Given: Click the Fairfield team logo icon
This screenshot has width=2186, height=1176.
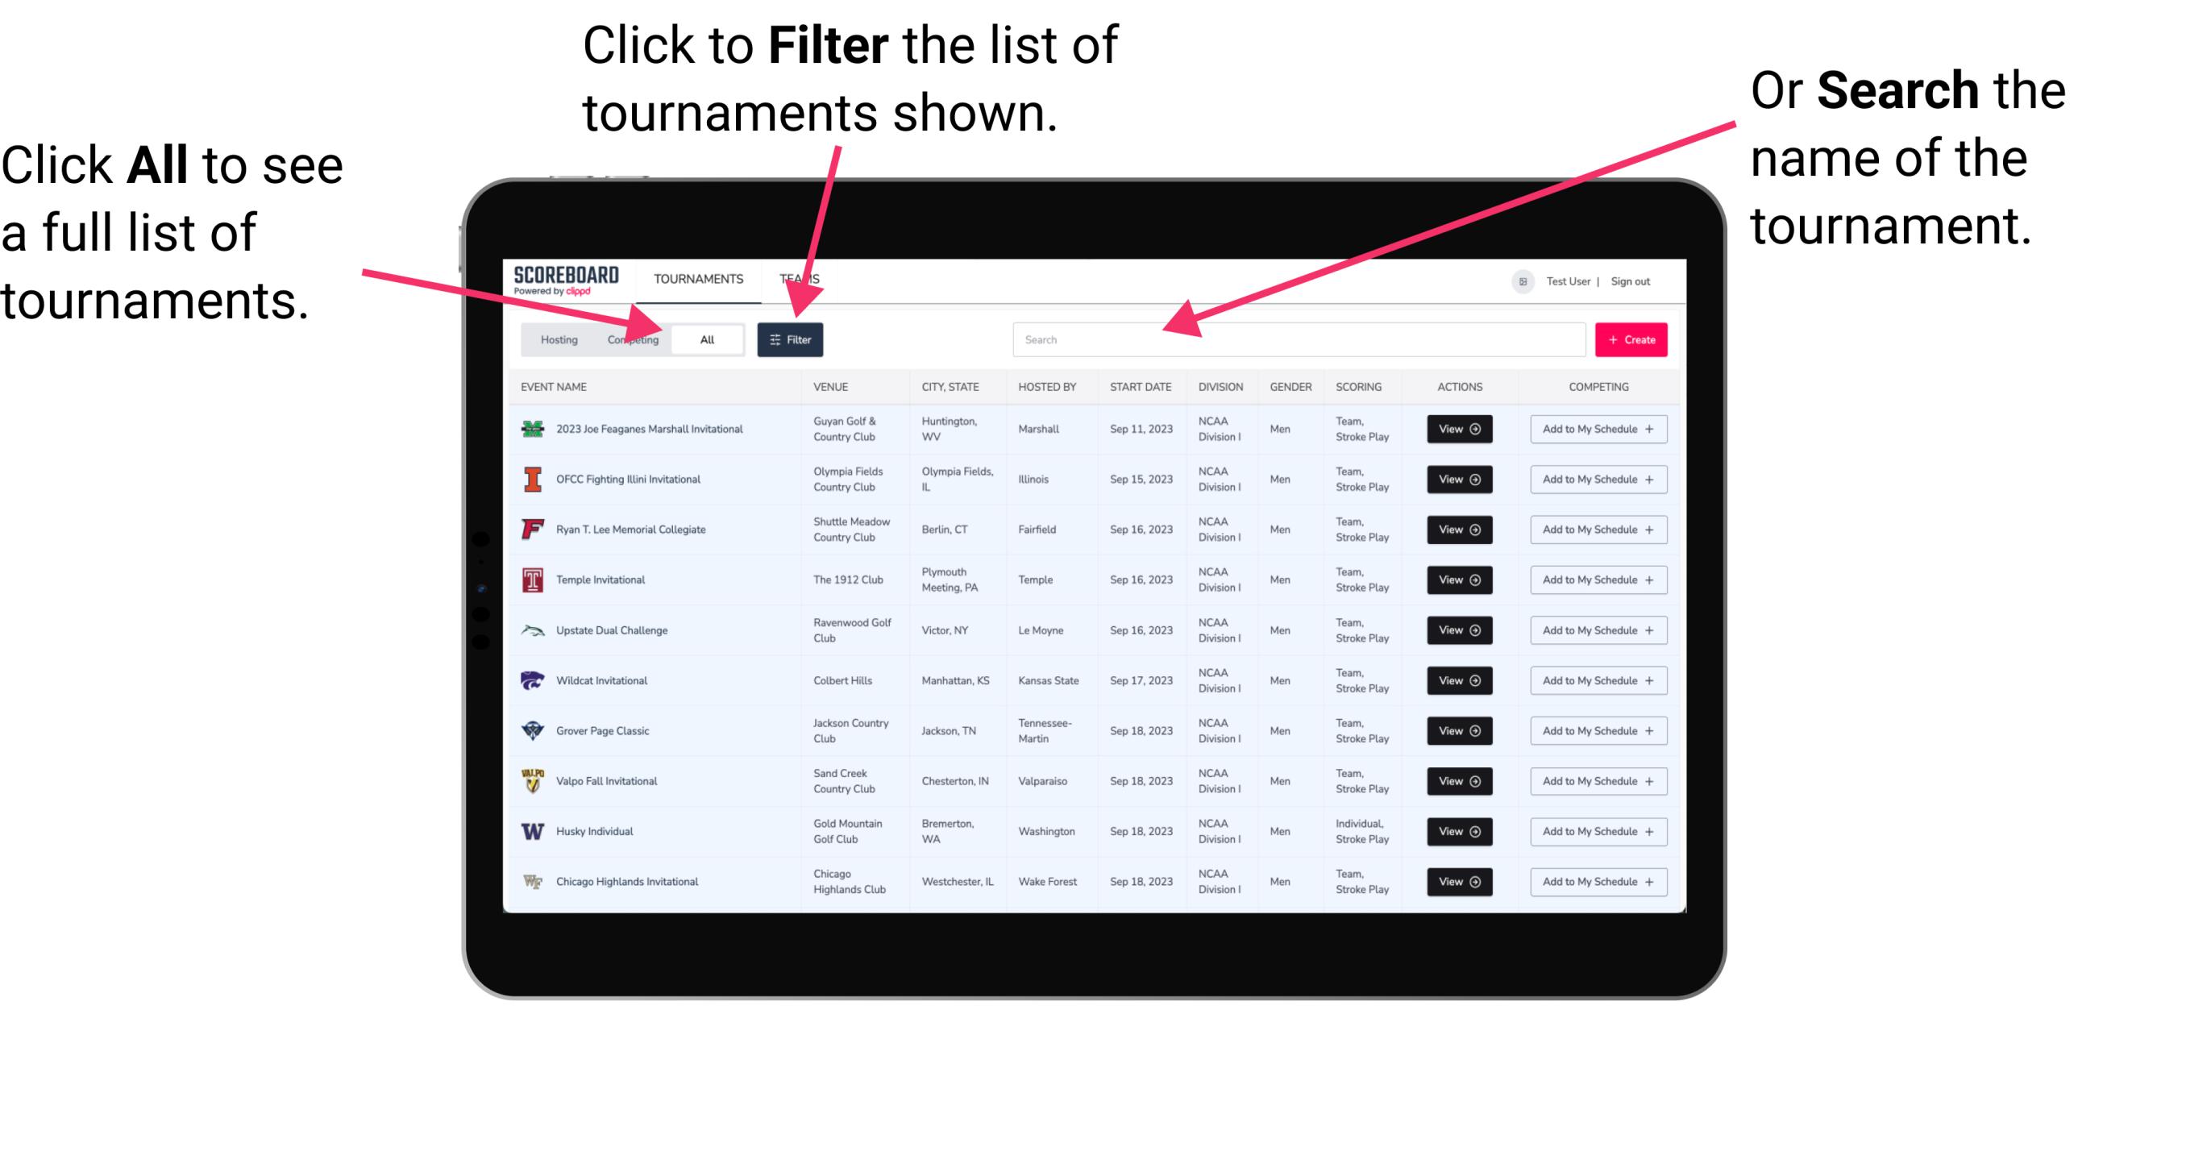Looking at the screenshot, I should (533, 529).
